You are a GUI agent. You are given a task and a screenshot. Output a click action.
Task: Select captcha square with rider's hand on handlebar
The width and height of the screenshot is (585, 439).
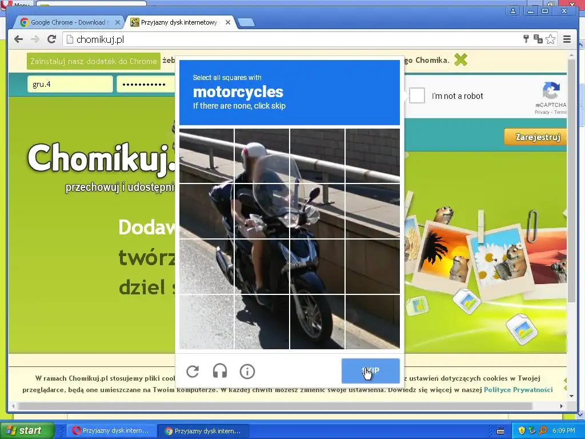point(262,211)
